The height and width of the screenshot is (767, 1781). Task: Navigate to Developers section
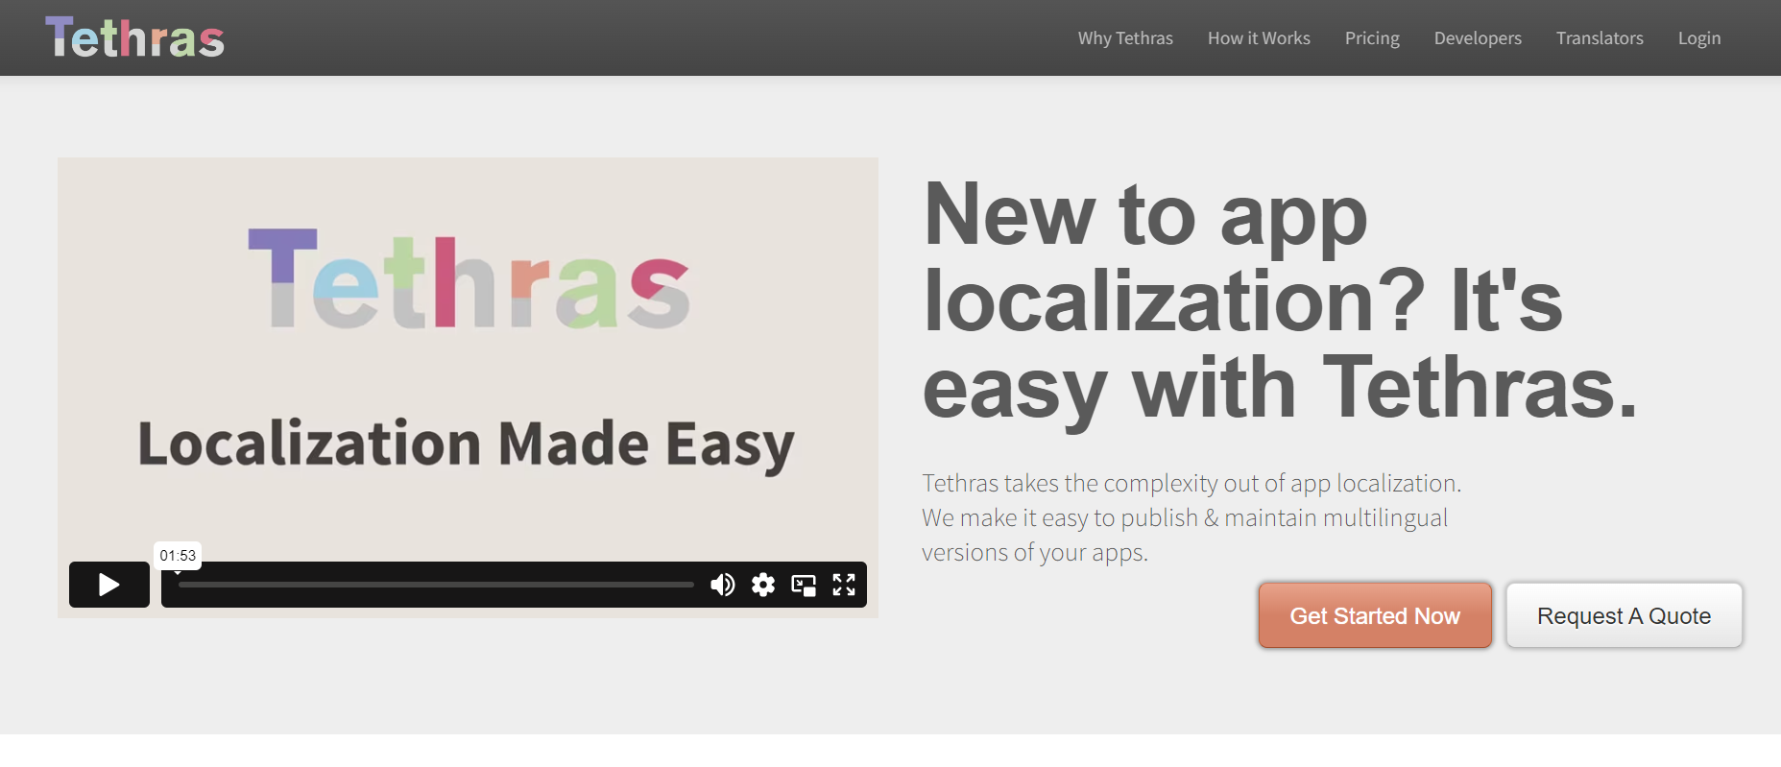pos(1478,38)
